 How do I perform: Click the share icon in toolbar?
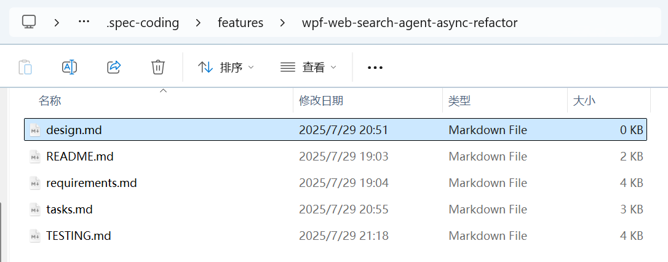tap(114, 67)
